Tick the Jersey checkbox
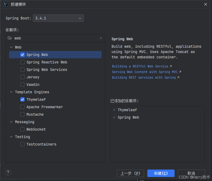The image size is (212, 181). click(22, 77)
